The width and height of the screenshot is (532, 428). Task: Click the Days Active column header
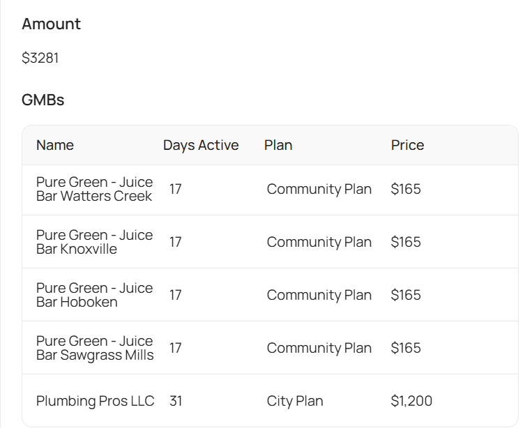(201, 145)
